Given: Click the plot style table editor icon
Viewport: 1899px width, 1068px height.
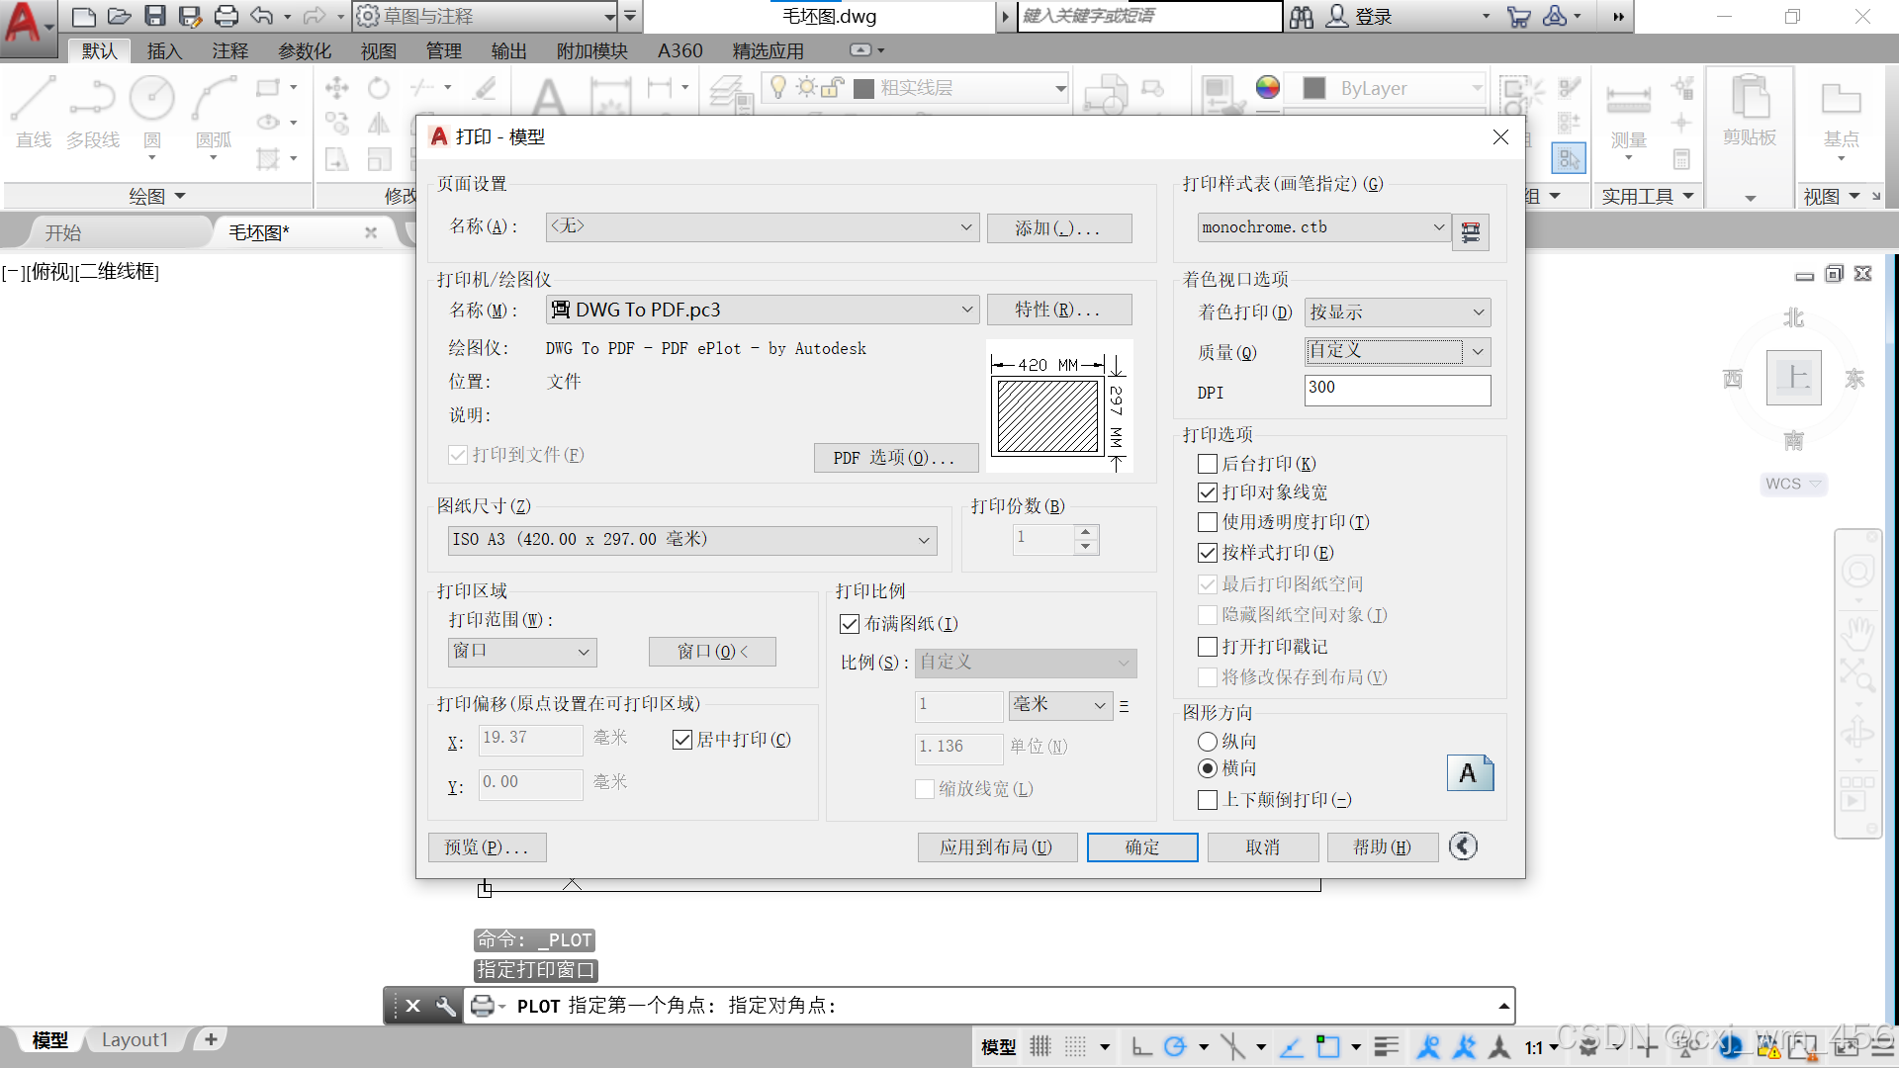Looking at the screenshot, I should 1471,232.
